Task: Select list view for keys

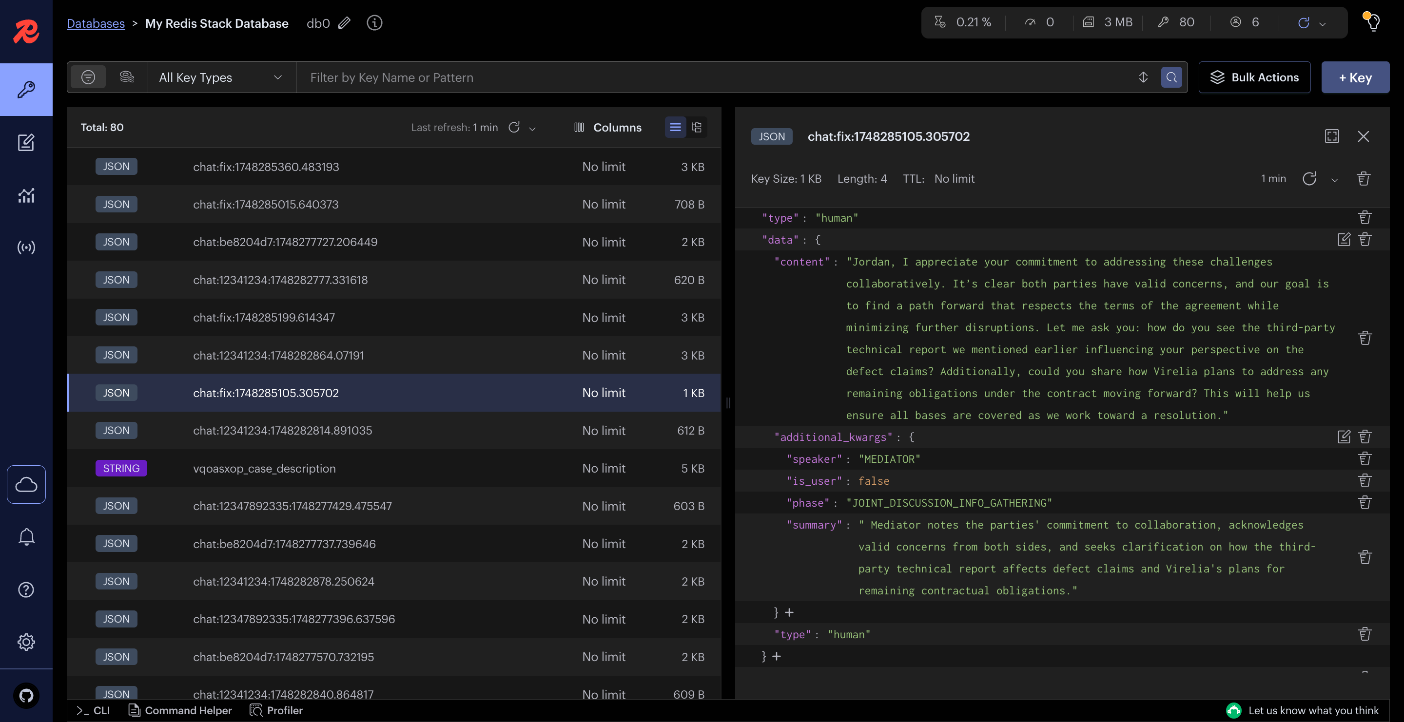Action: [675, 128]
